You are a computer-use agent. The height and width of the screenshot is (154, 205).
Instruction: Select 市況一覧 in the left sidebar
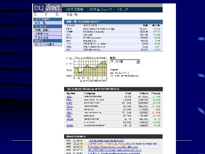pos(48,23)
